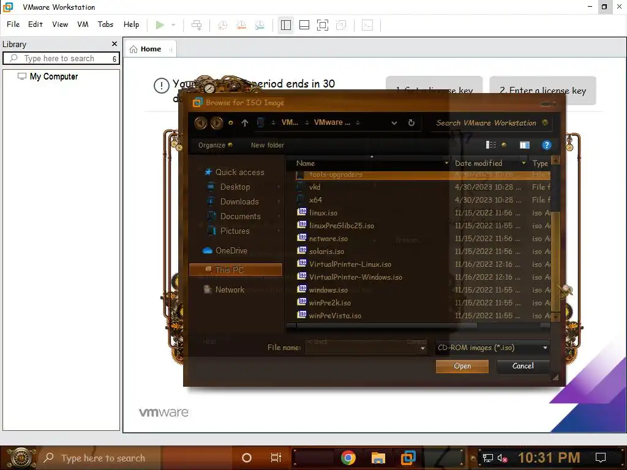Click Take Snapshot toolbar icon
The height and width of the screenshot is (470, 627).
click(x=223, y=25)
